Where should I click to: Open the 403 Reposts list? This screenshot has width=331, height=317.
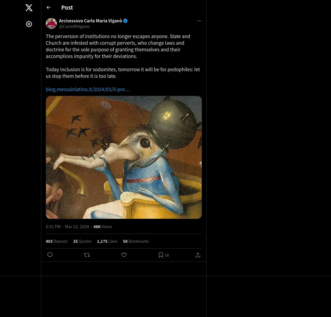pos(57,241)
